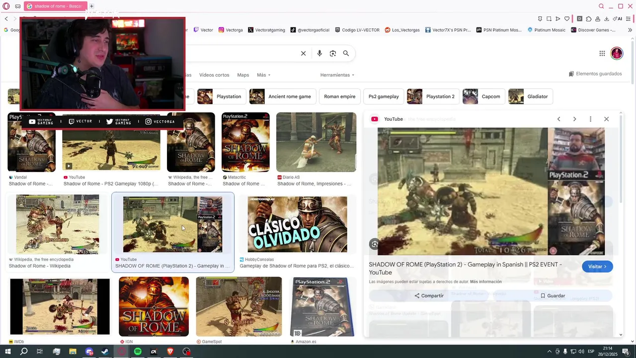636x358 pixels.
Task: Open the three-dot options in preview panel
Action: pos(590,119)
